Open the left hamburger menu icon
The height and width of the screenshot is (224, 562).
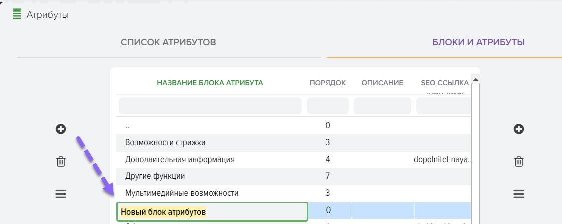[x=61, y=194]
